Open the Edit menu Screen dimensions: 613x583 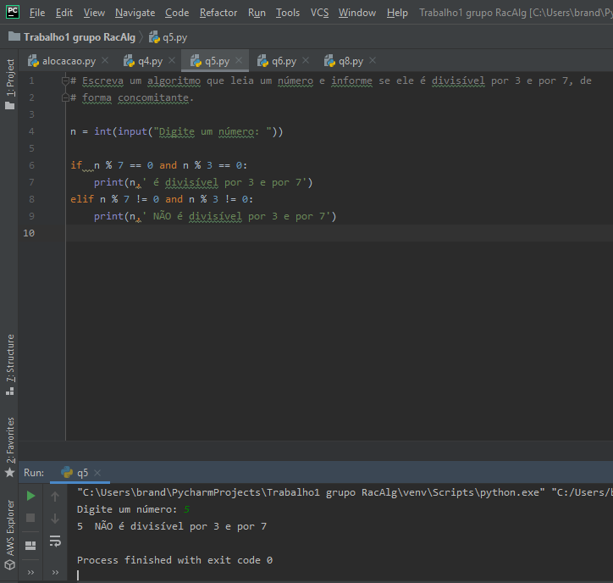[64, 13]
